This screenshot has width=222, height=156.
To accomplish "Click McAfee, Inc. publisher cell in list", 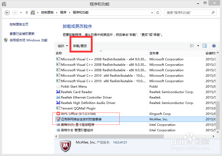I will point(158,119).
